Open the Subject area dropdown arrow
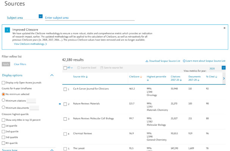 [41, 16]
